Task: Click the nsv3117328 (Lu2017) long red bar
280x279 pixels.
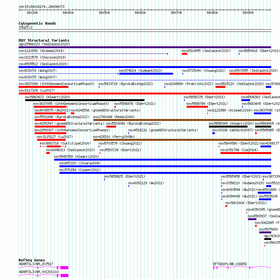Action: 145,94
